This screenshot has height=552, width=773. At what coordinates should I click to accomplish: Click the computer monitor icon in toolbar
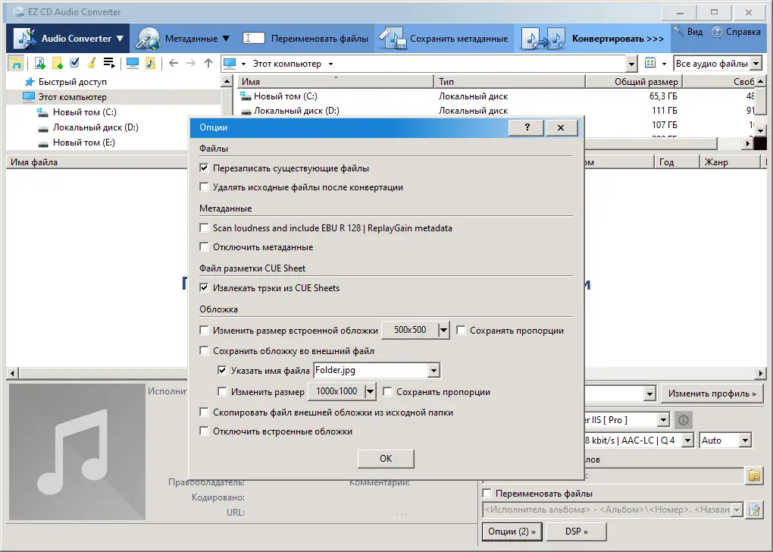point(133,63)
